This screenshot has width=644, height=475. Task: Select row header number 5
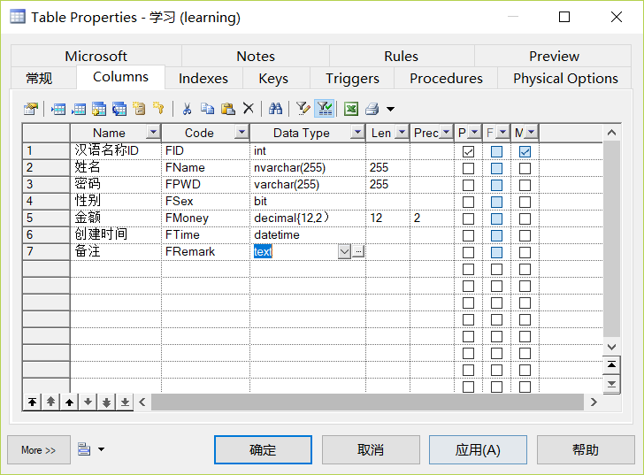point(46,218)
